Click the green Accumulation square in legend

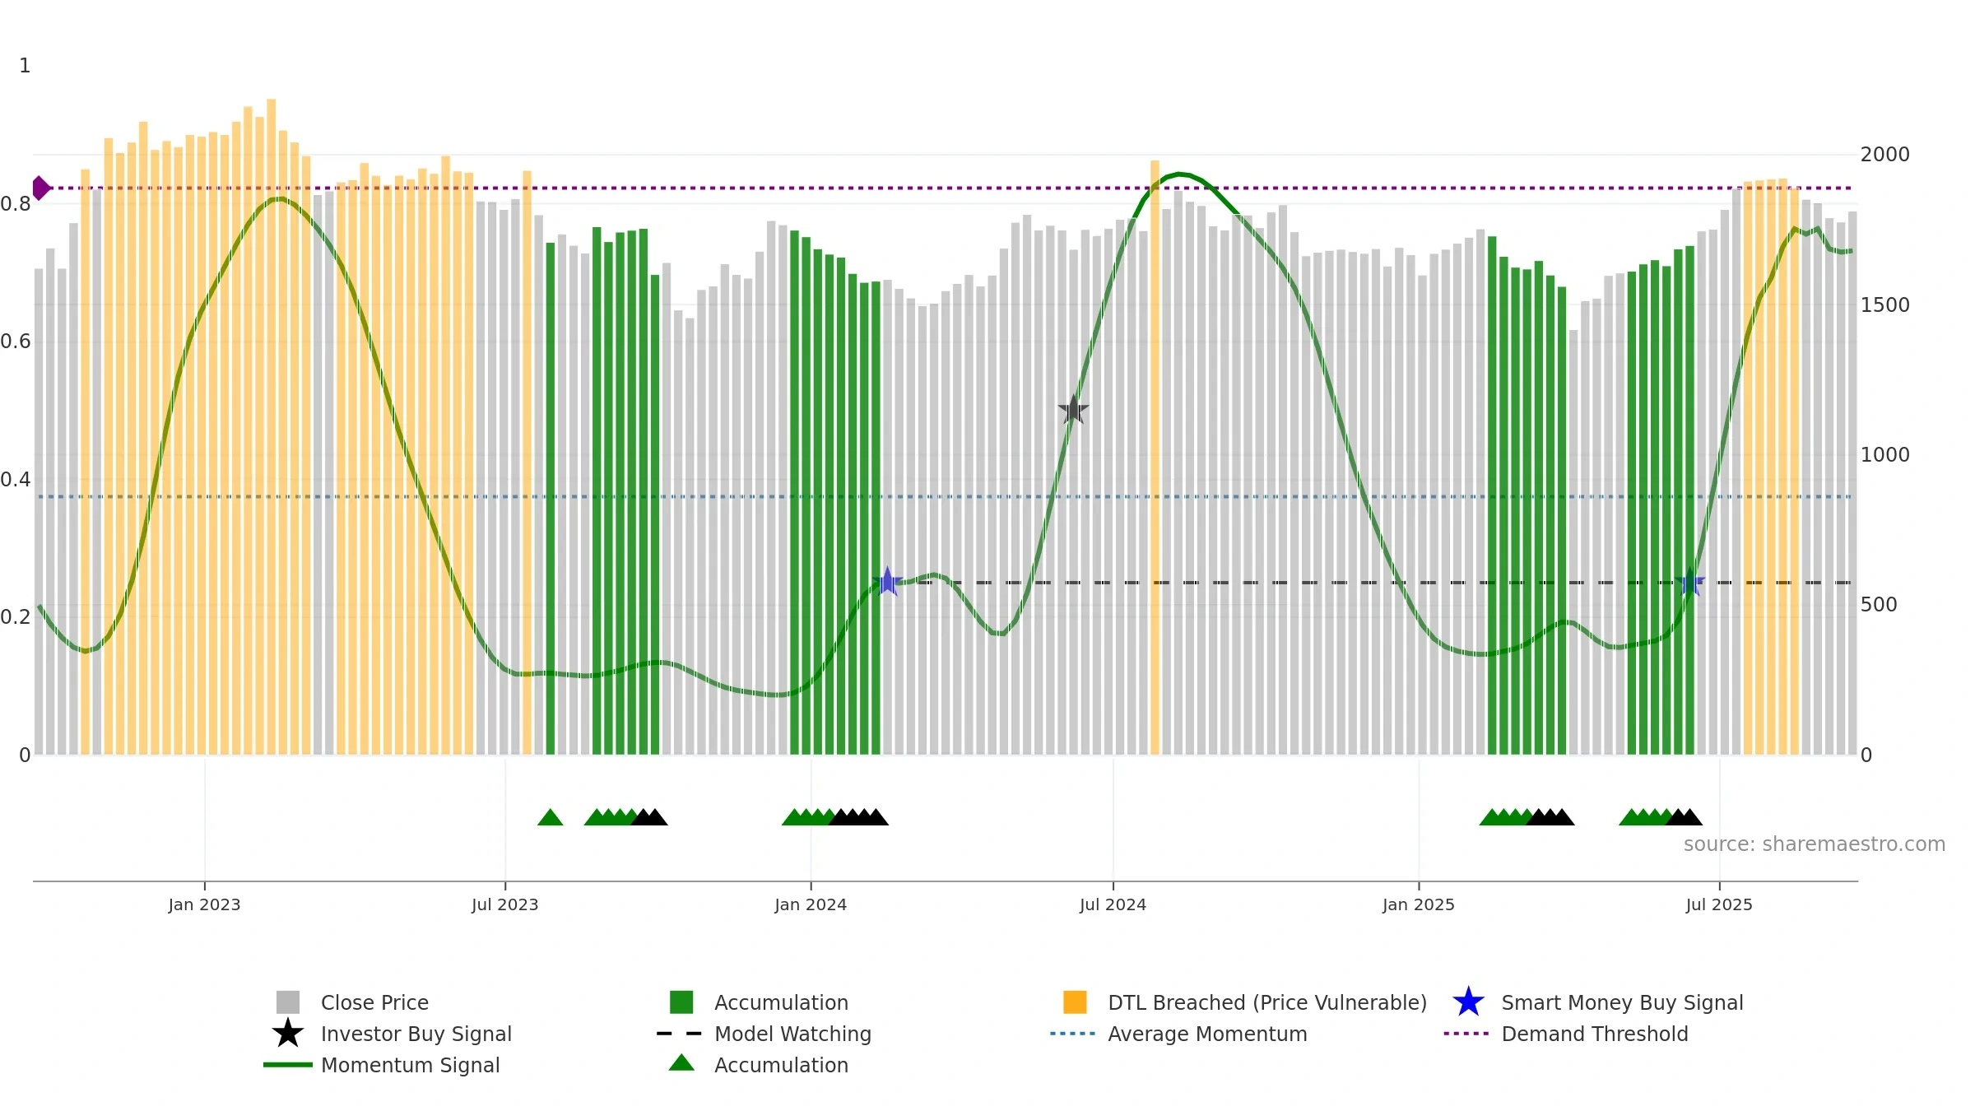681,1002
